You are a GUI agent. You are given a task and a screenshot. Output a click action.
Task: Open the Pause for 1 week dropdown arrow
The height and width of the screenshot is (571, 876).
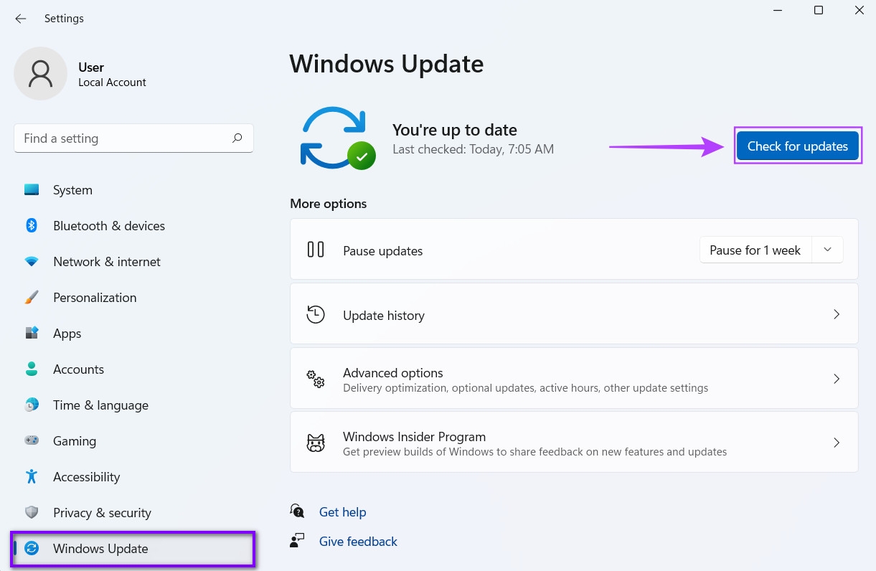tap(827, 250)
